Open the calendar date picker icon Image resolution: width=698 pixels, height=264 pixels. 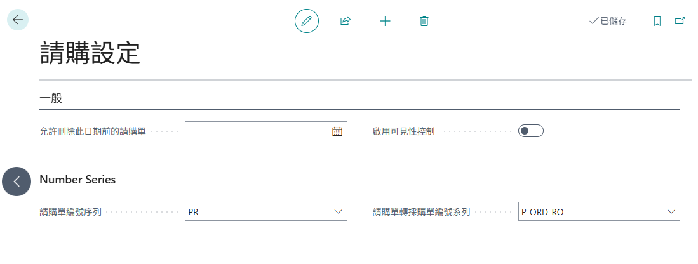(x=337, y=131)
